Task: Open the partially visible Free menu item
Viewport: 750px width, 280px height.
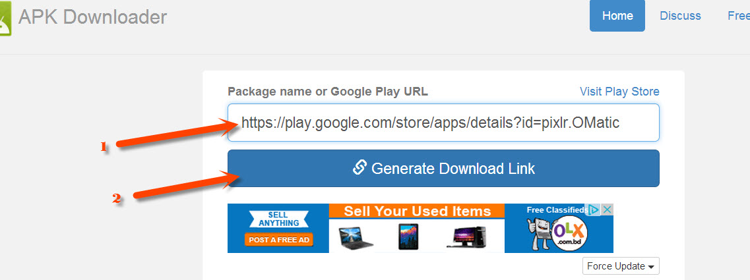Action: click(x=739, y=16)
